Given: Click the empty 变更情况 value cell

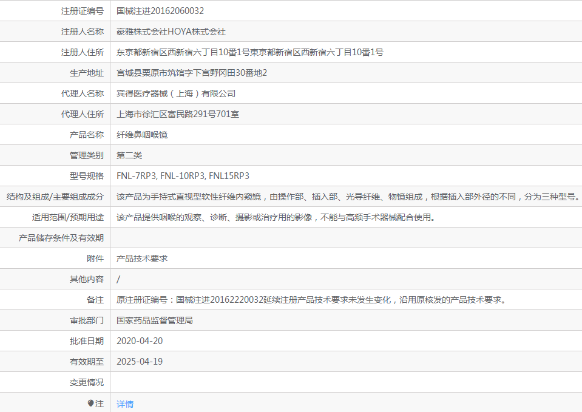Looking at the screenshot, I should [346, 382].
